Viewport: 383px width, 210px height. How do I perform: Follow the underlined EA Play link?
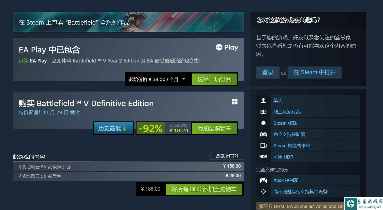coord(38,61)
